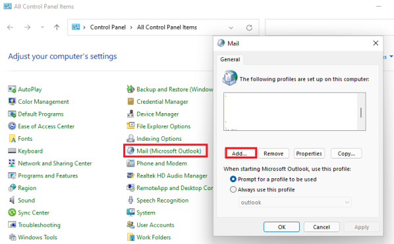Viewport: 394px width, 244px height.
Task: Open the recent locations dropdown arrow
Action: pyautogui.click(x=42, y=27)
